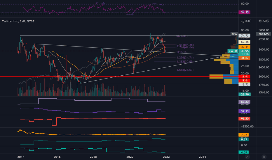The height and width of the screenshot is (160, 272).
Task: Click the 34.13 RSI value label
Action: coord(244,12)
